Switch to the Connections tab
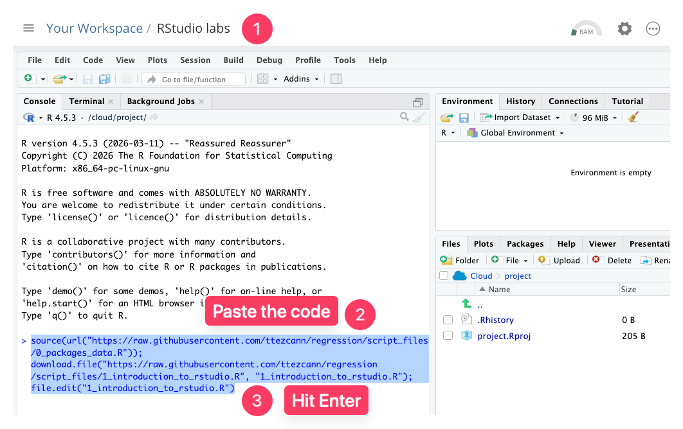Viewport: 683px width, 429px height. tap(573, 101)
